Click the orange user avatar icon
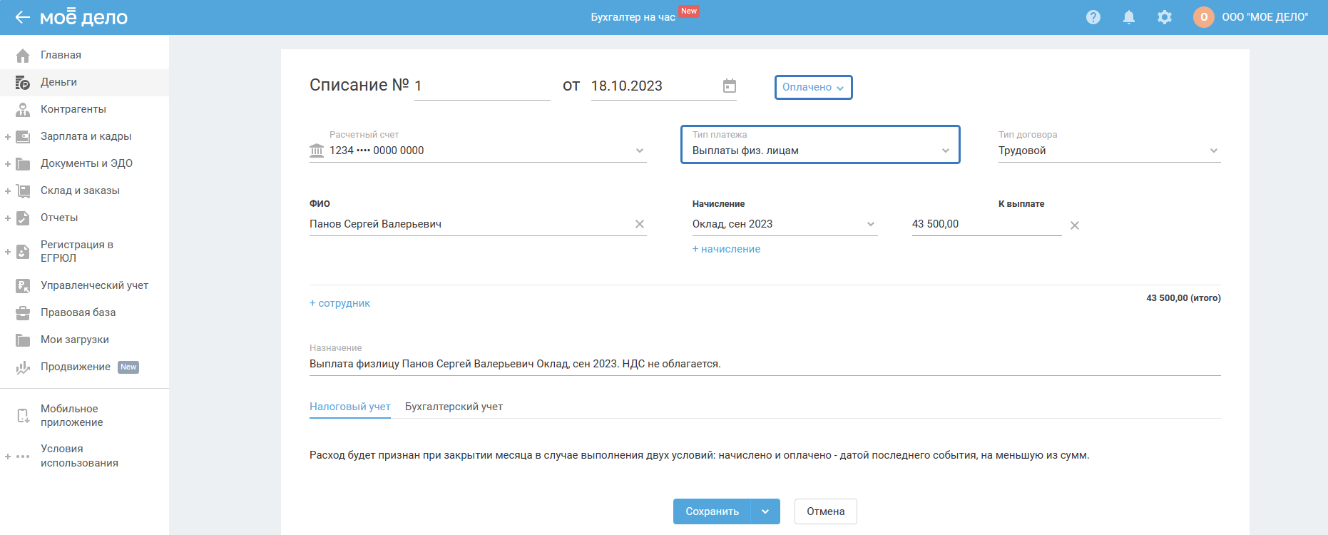Image resolution: width=1328 pixels, height=535 pixels. (1204, 17)
